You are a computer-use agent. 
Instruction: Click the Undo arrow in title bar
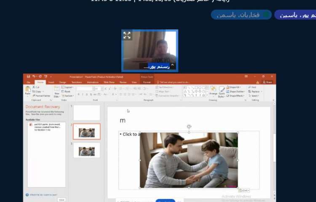coord(34,77)
